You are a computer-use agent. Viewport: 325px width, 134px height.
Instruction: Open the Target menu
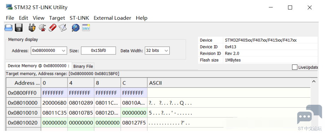click(x=57, y=18)
